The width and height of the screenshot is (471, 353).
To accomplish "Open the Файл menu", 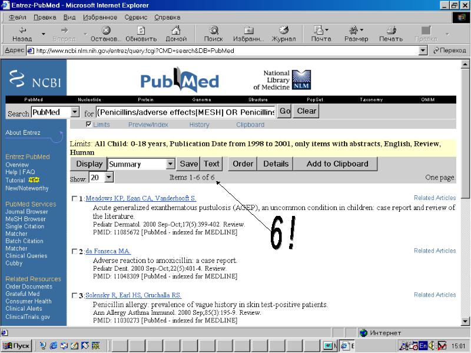I will (18, 18).
